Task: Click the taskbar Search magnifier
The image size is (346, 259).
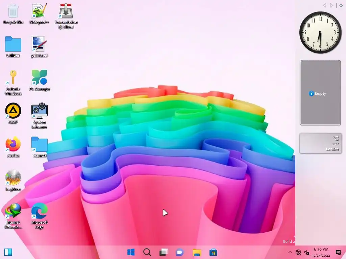Action: pyautogui.click(x=147, y=252)
